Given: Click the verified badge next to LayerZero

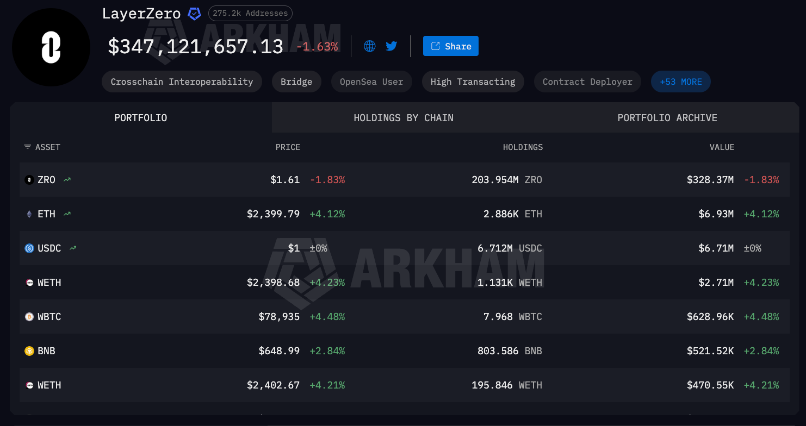Looking at the screenshot, I should pos(194,14).
